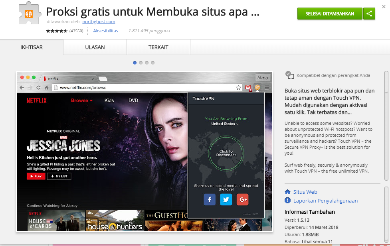Click the Click to Disconnect circle

(226, 153)
